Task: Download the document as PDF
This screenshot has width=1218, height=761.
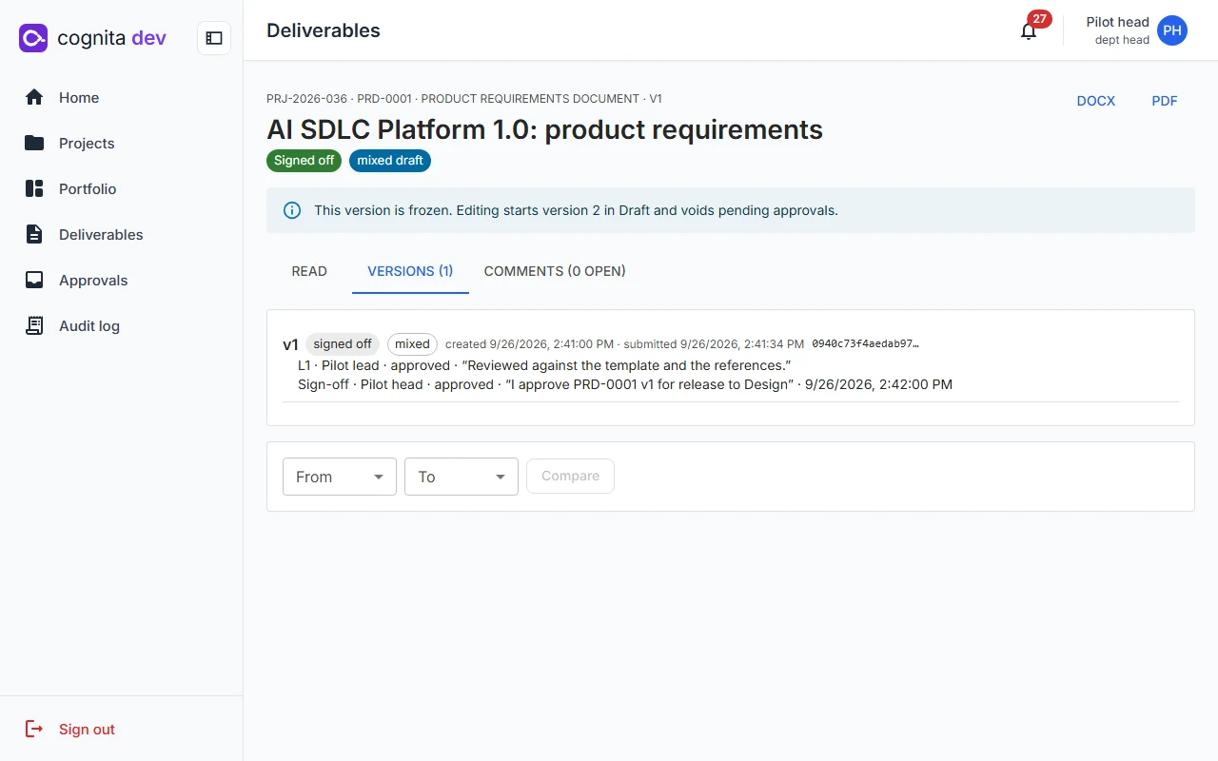Action: (x=1165, y=101)
